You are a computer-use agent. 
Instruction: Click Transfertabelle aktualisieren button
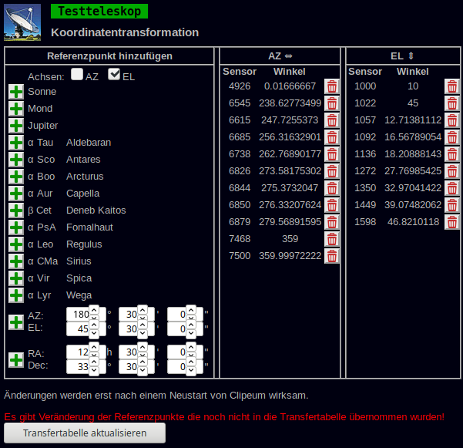(85, 433)
